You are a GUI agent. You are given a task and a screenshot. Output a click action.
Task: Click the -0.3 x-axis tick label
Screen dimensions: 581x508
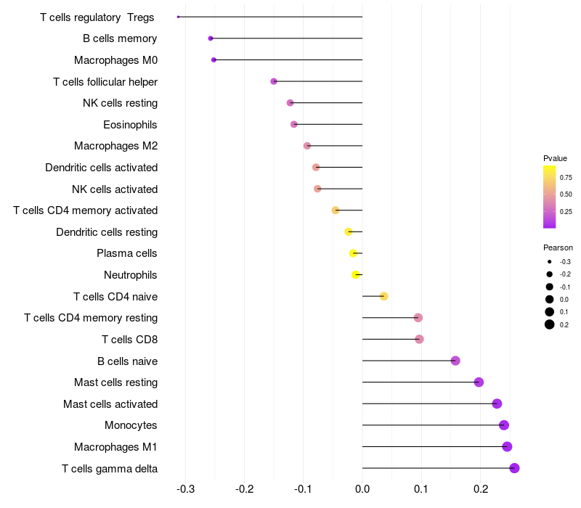[185, 490]
